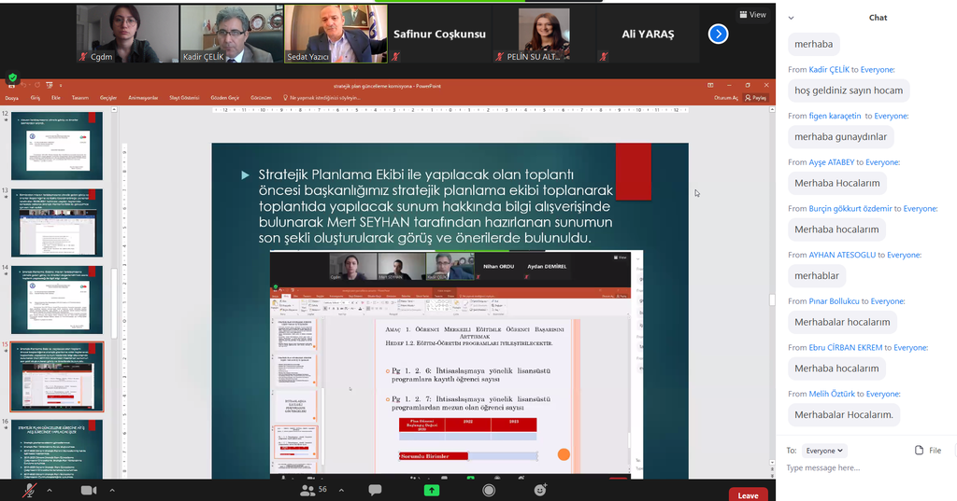Expand video options arrow beside camera

click(x=111, y=490)
